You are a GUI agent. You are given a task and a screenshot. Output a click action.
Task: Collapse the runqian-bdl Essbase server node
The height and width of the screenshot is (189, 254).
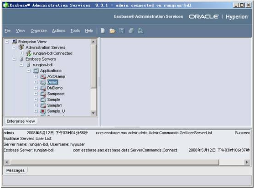point(21,65)
